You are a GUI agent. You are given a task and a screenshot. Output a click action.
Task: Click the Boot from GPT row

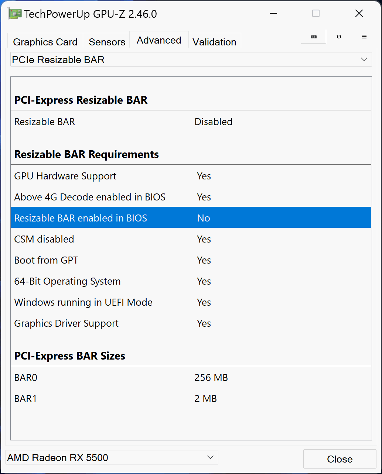[148, 260]
